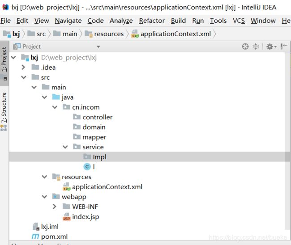Collapse the cn.incom package
This screenshot has width=291, height=245.
click(x=55, y=107)
